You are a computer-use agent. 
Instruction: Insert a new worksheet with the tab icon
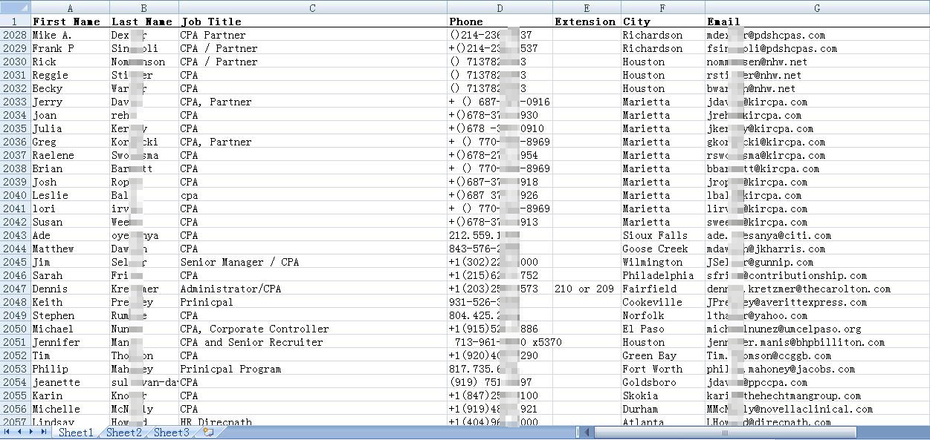point(208,432)
